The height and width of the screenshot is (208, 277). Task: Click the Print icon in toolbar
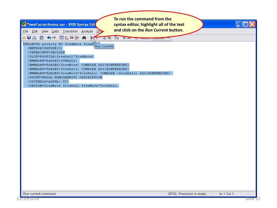tap(34, 38)
